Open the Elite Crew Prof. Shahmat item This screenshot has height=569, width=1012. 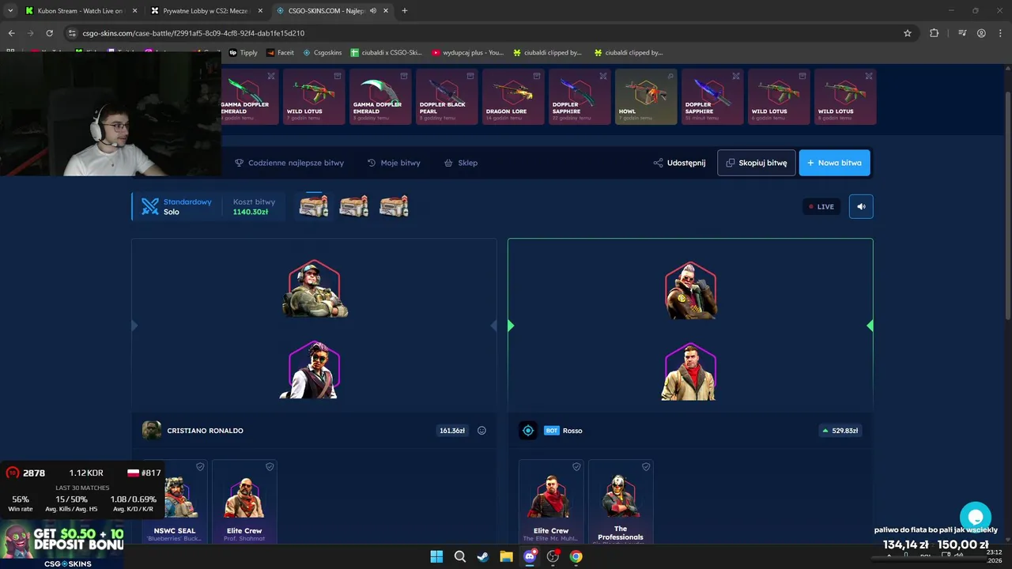[244, 501]
